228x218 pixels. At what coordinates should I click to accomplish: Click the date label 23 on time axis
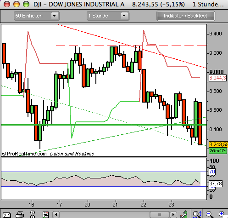click(x=172, y=205)
